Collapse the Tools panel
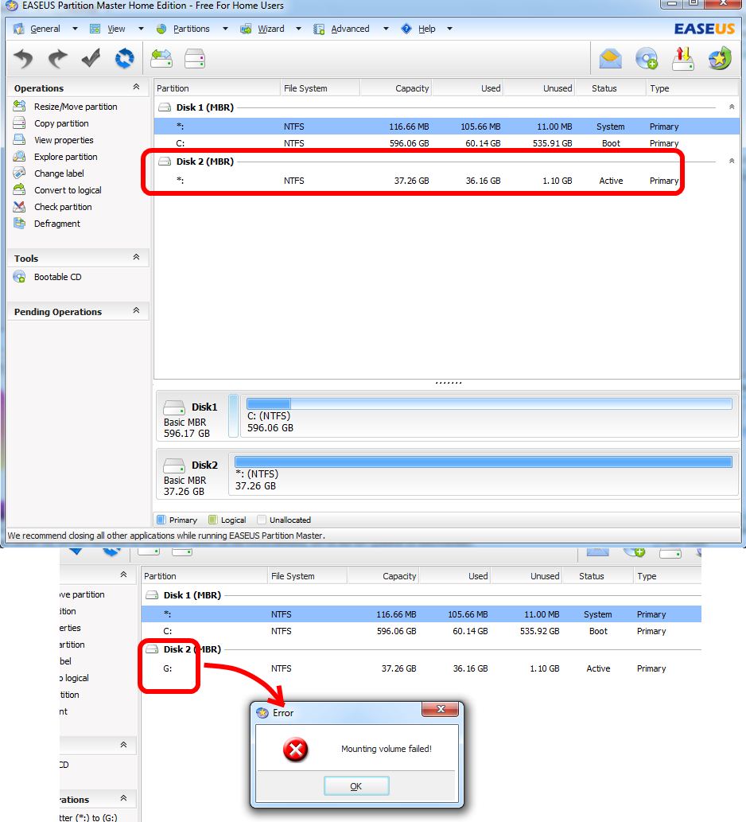Viewport: 746px width, 822px height. pos(136,257)
